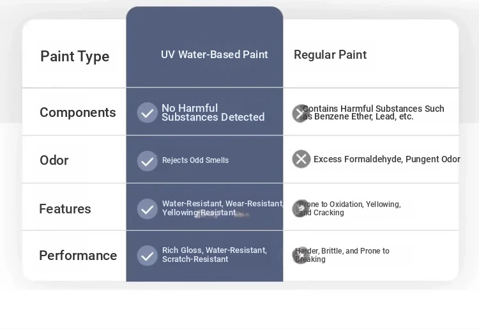Click the Rejects Odd Smells text
The height and width of the screenshot is (329, 479).
pyautogui.click(x=195, y=160)
